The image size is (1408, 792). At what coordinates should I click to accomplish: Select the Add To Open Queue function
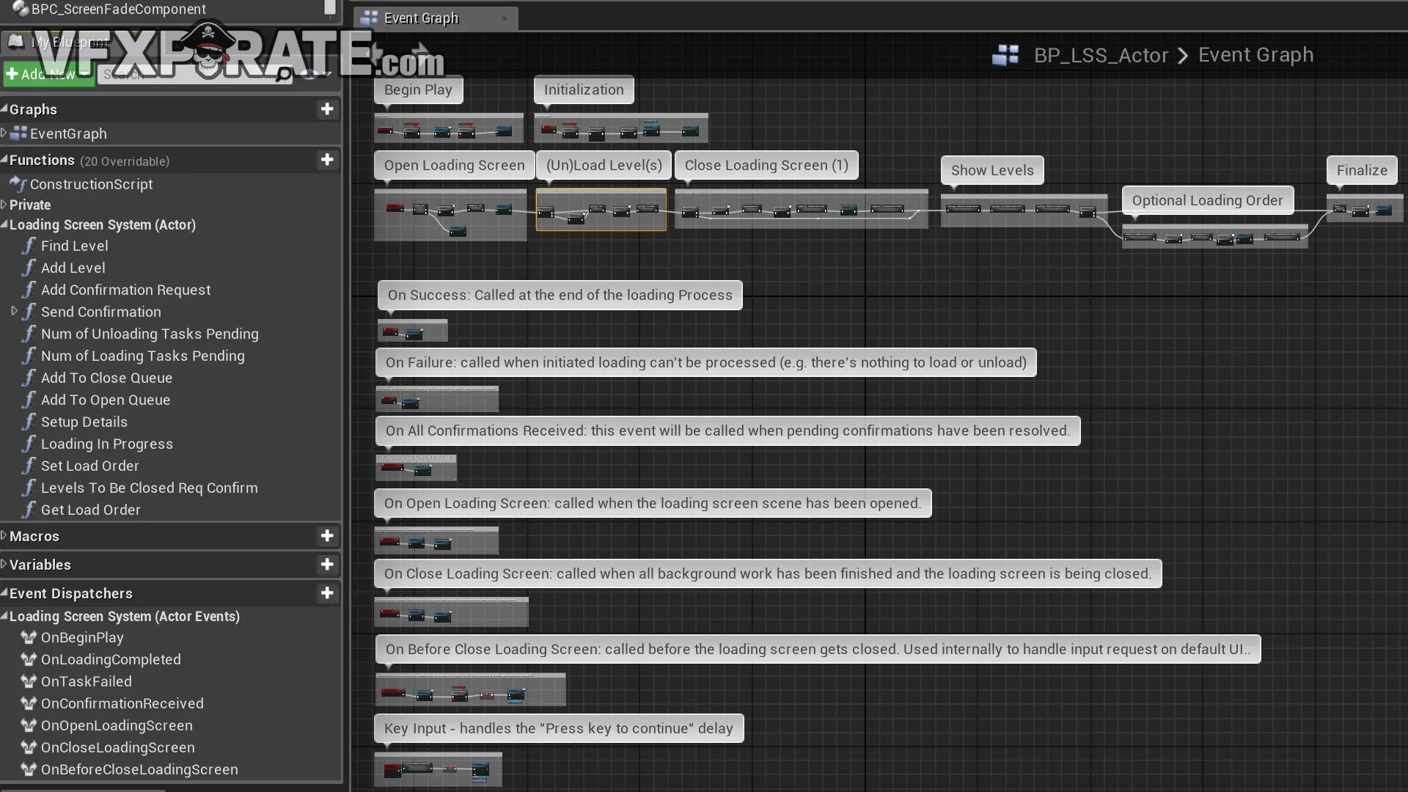(x=106, y=400)
